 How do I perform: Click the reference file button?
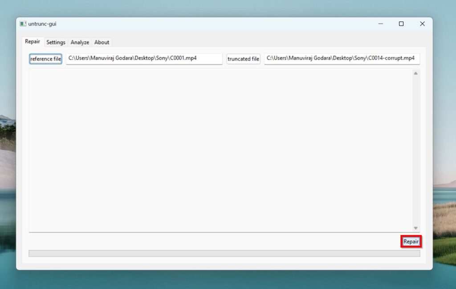pos(46,59)
